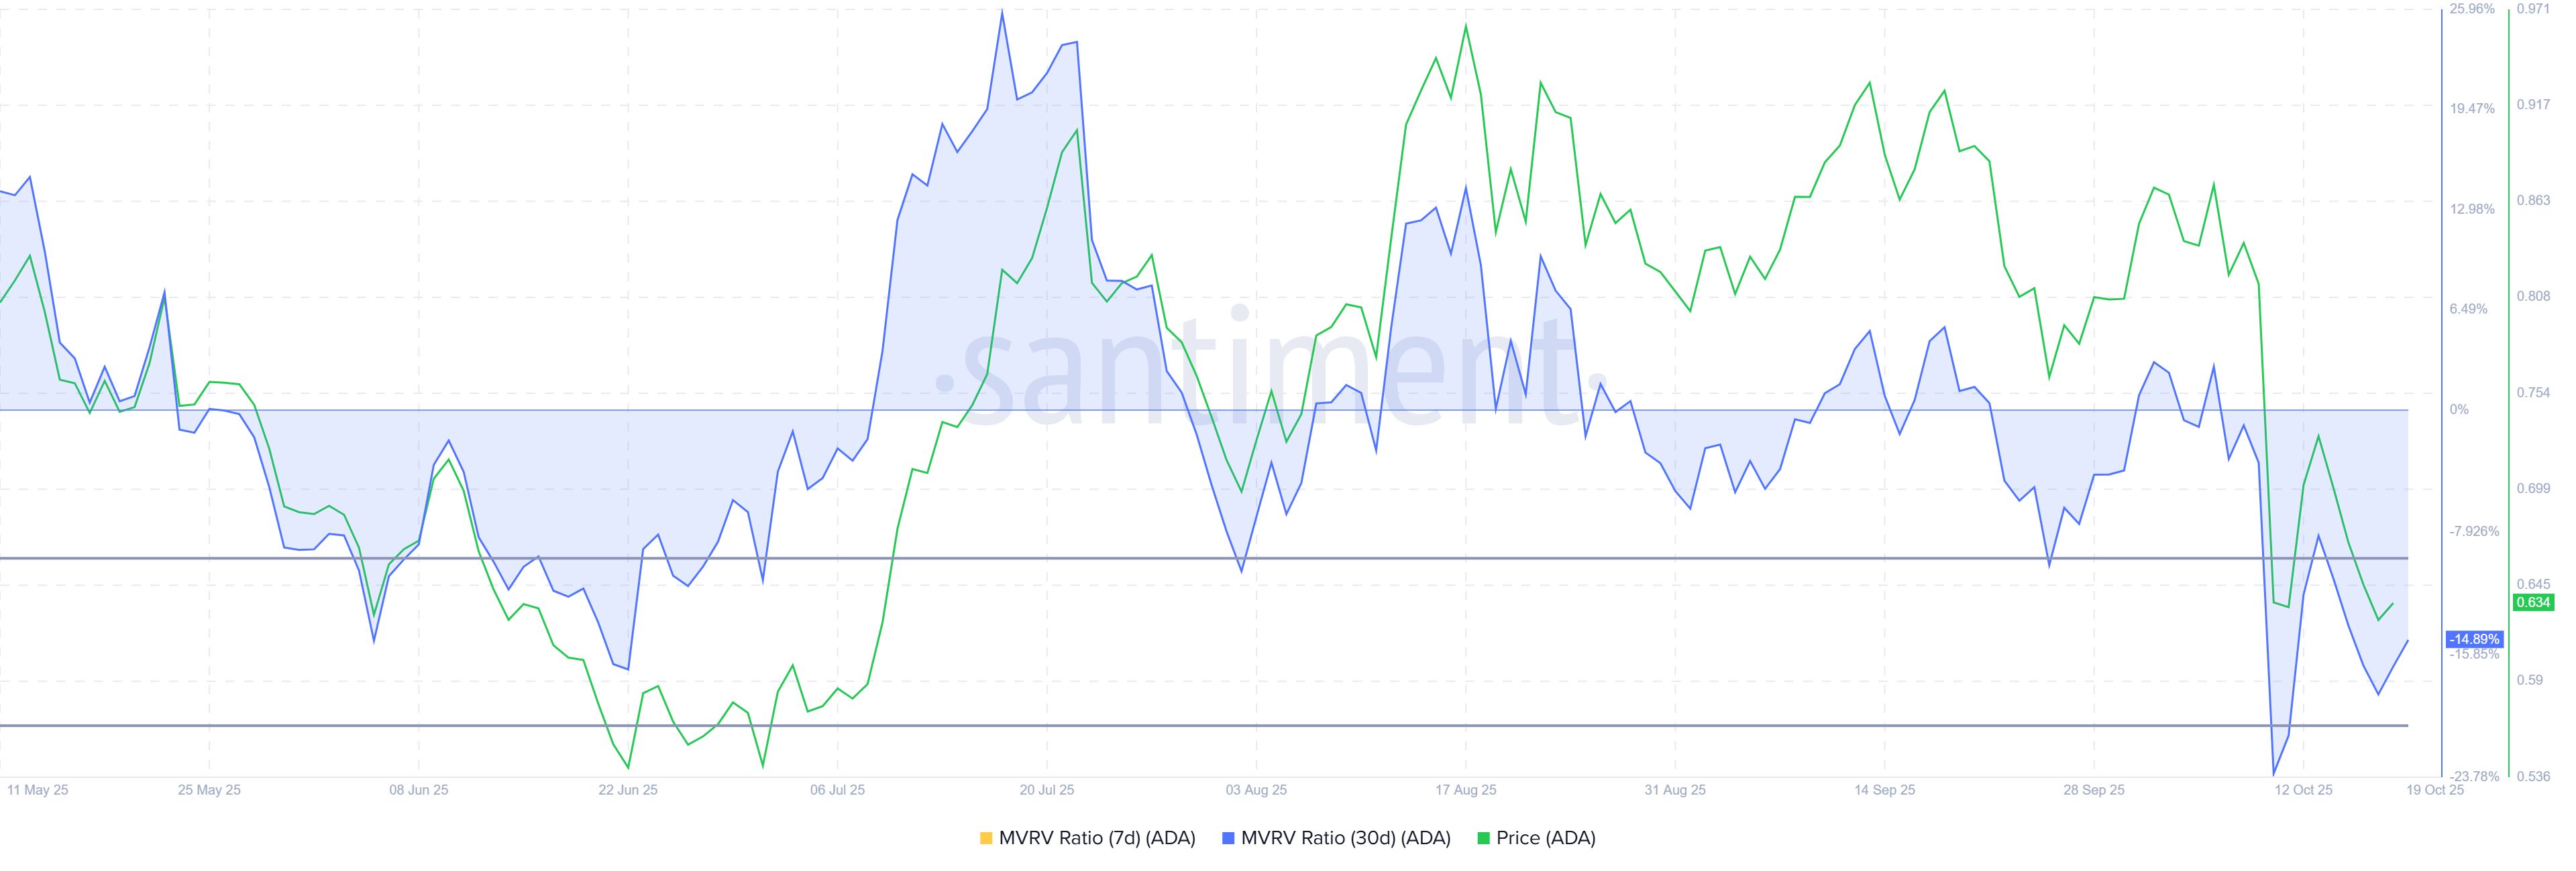Click the 12 Oct 25 date label
Viewport: 2576px width, 871px height.
[2303, 790]
